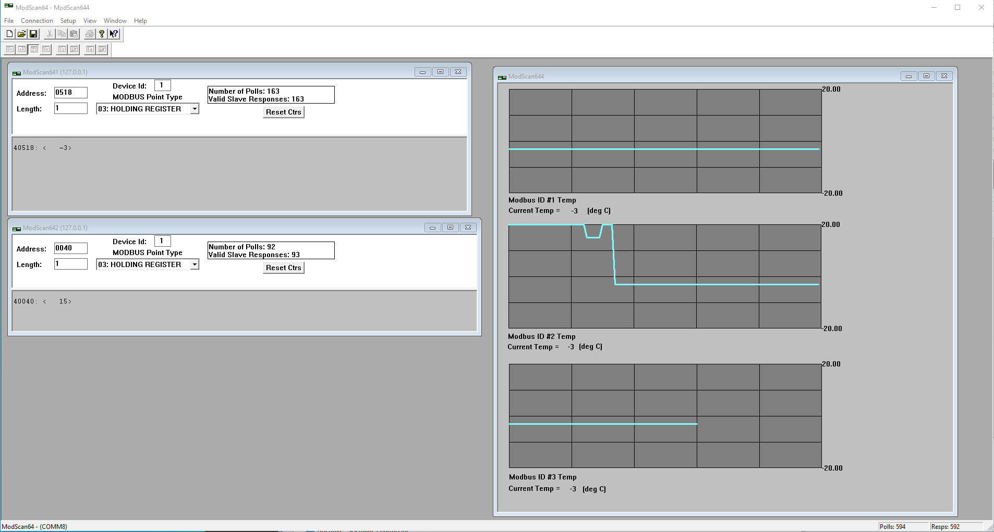Reset counters in ModScan641 window

point(284,112)
